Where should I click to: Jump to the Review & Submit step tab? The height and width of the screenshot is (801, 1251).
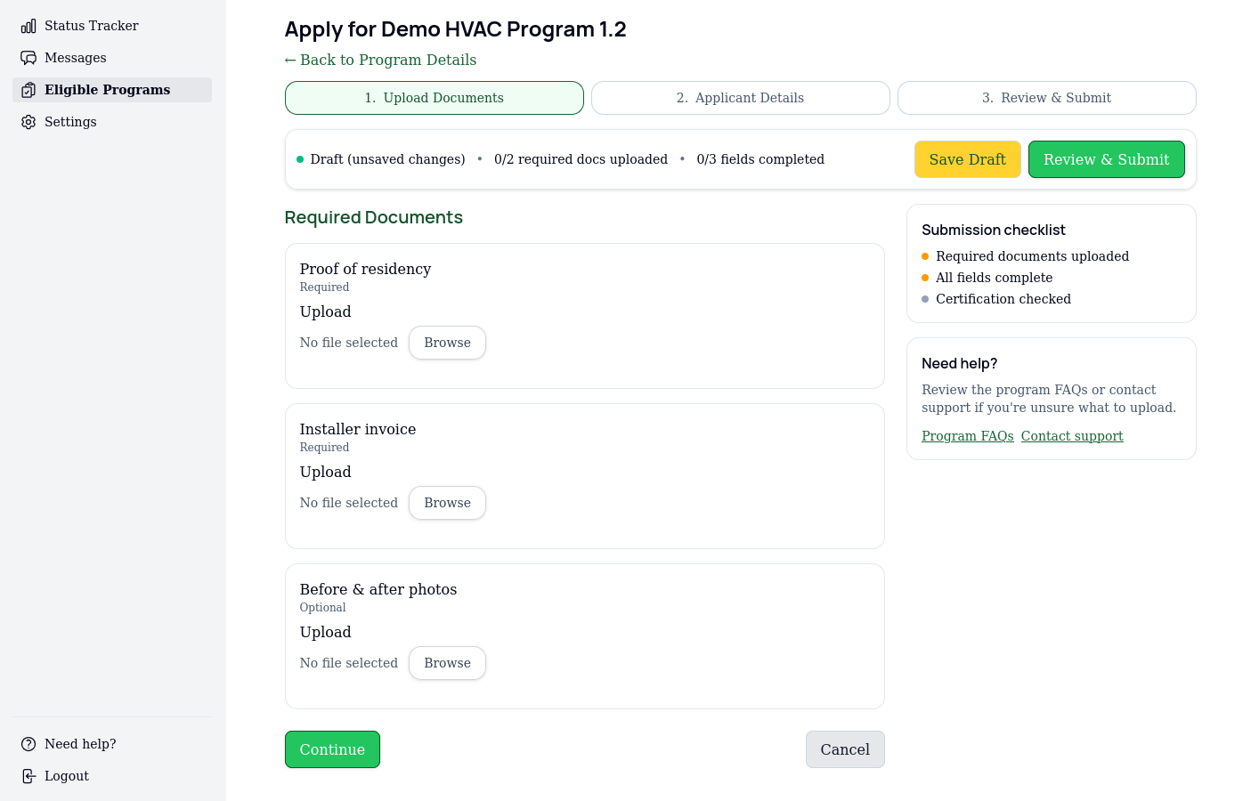pos(1046,98)
